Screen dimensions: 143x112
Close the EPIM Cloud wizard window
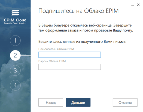click(138, 5)
